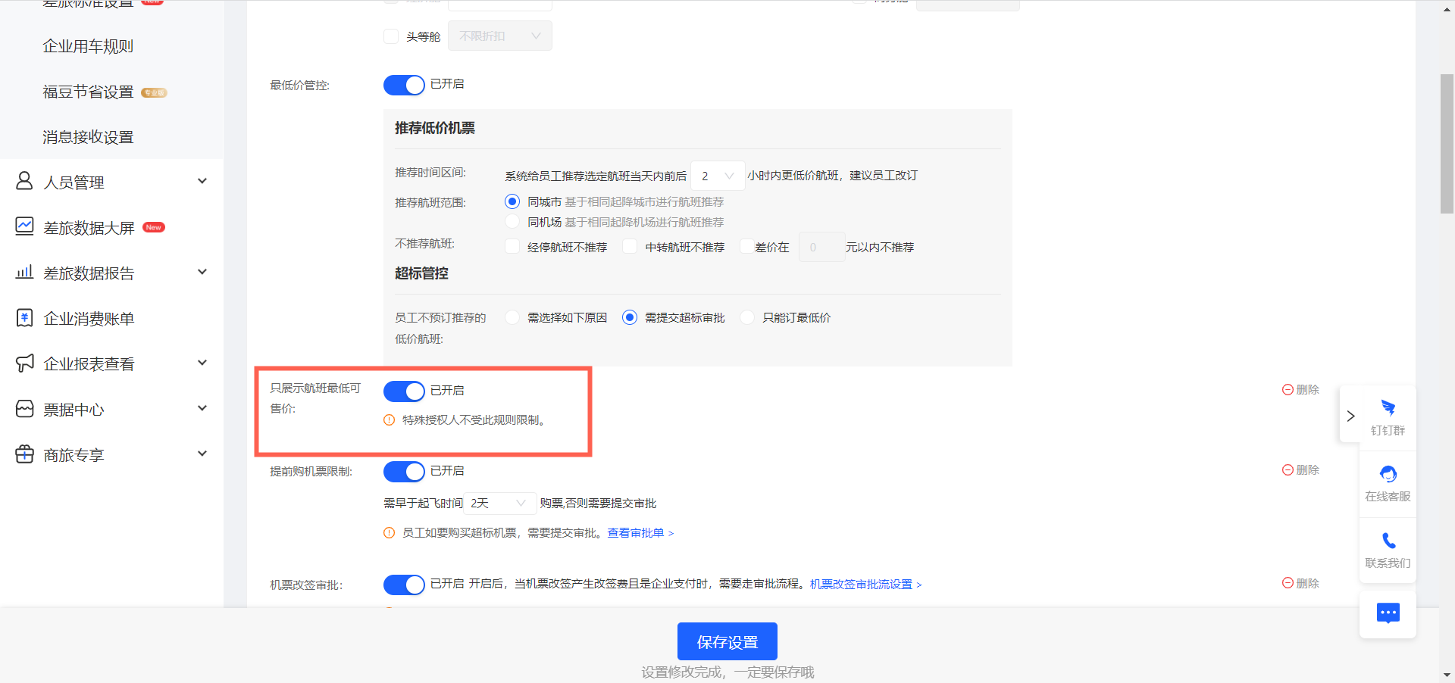The width and height of the screenshot is (1455, 683).
Task: Check the 头等舱 checkbox
Action: pyautogui.click(x=391, y=36)
